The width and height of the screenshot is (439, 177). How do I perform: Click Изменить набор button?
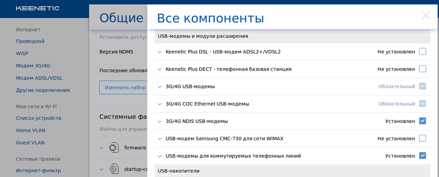point(123,88)
